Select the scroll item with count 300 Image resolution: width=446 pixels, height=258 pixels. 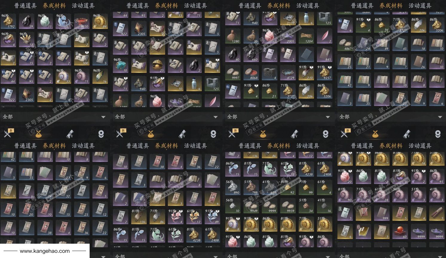pos(82,58)
